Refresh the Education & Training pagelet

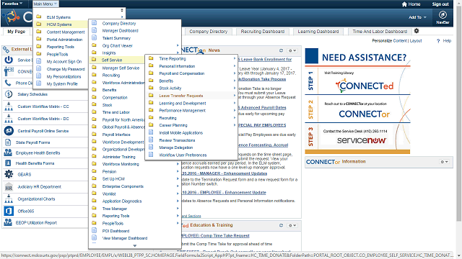tap(281, 225)
